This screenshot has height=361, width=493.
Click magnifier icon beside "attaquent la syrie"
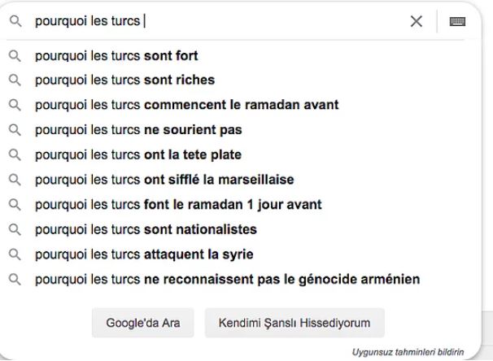point(15,254)
